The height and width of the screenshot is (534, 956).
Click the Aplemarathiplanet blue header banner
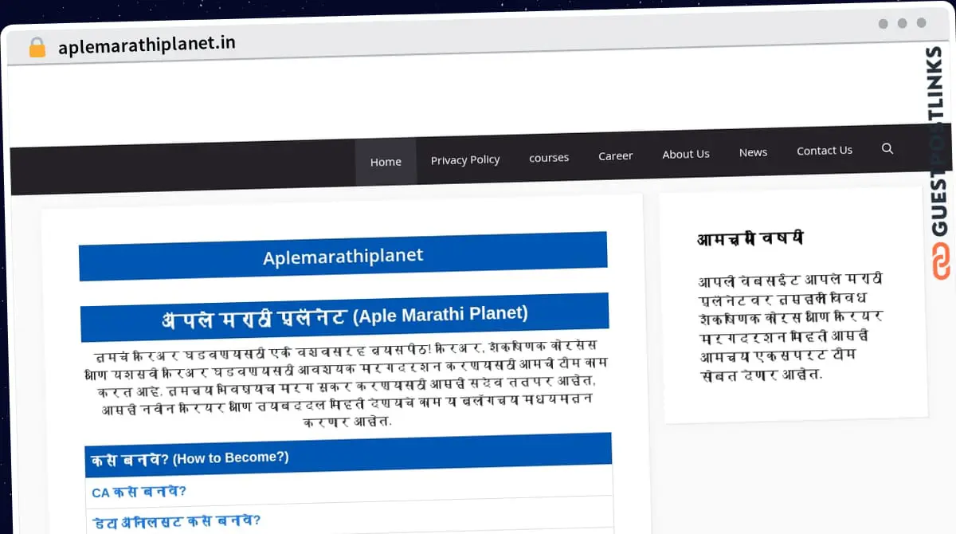point(343,255)
